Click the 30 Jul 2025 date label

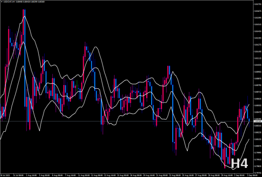tap(5, 176)
